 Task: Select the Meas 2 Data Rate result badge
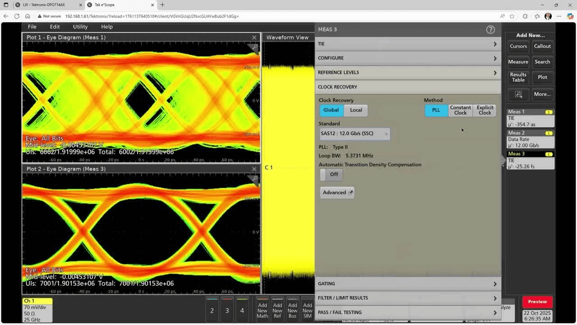[x=530, y=139]
